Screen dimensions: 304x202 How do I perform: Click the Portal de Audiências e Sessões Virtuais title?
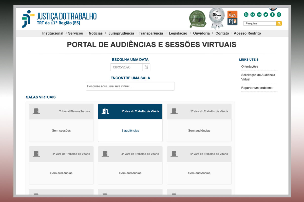click(x=151, y=45)
